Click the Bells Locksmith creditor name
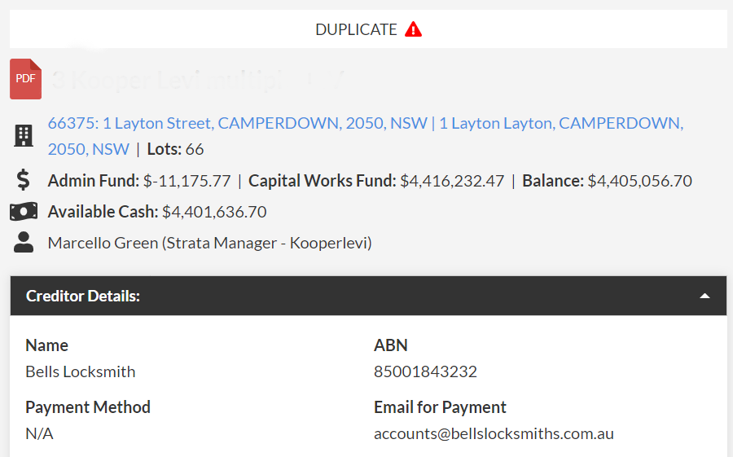 click(x=81, y=371)
